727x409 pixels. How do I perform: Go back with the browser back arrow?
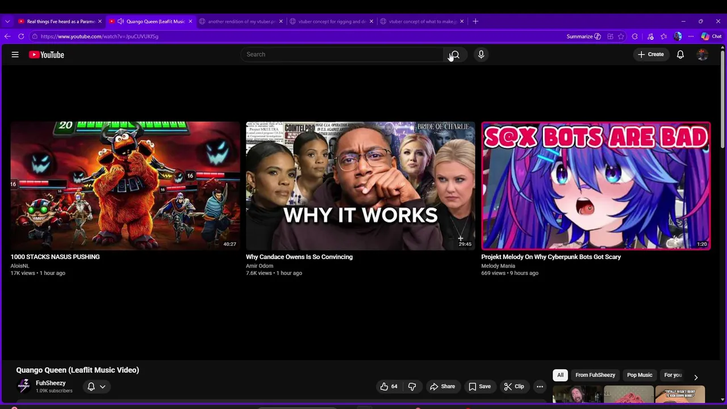[7, 36]
